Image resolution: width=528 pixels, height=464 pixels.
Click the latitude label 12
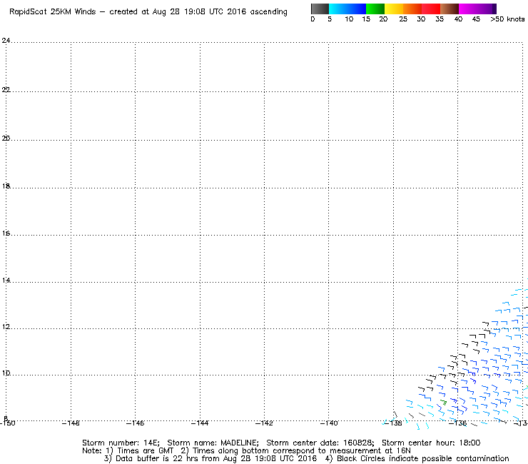tap(6, 327)
